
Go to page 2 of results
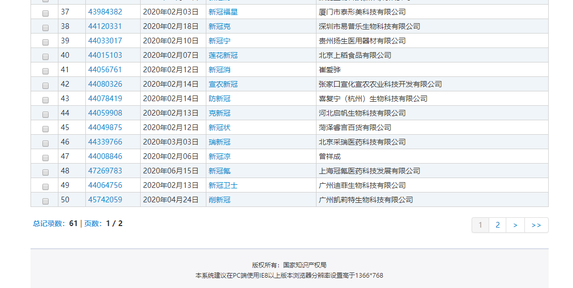coord(497,225)
